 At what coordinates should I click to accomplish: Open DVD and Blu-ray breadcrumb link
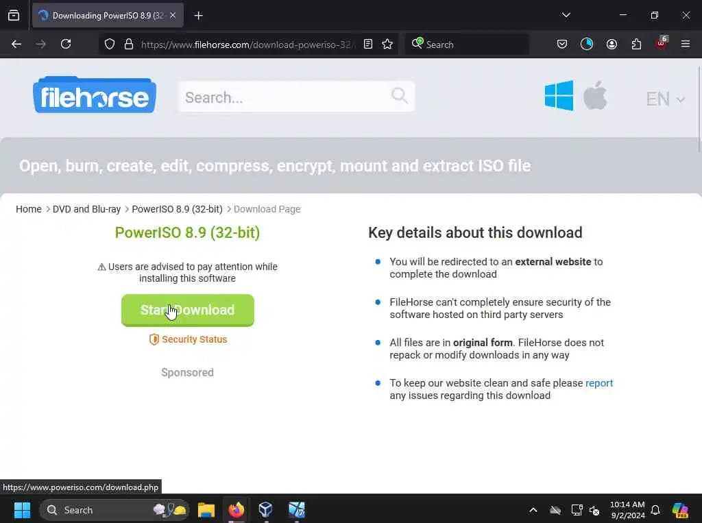coord(86,209)
